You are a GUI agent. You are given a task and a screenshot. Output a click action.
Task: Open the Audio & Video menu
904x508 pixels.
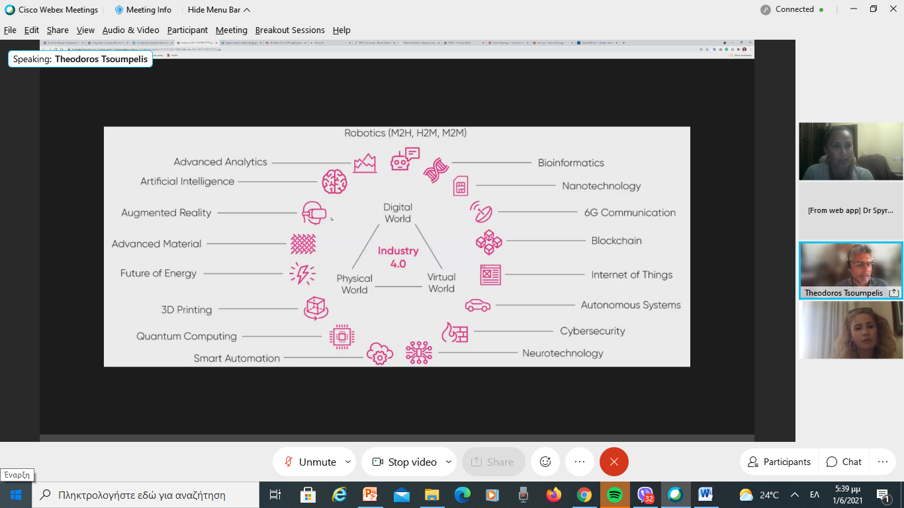130,30
